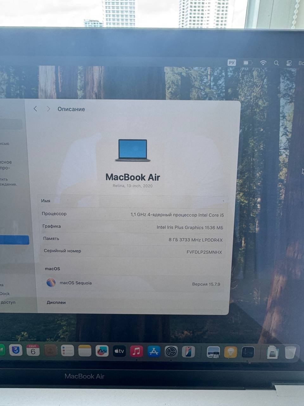This screenshot has width=304, height=406.
Task: Open Reminders in the Dock
Action: 67,351
